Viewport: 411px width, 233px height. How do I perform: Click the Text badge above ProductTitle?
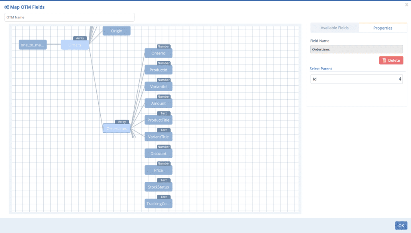coord(164,113)
